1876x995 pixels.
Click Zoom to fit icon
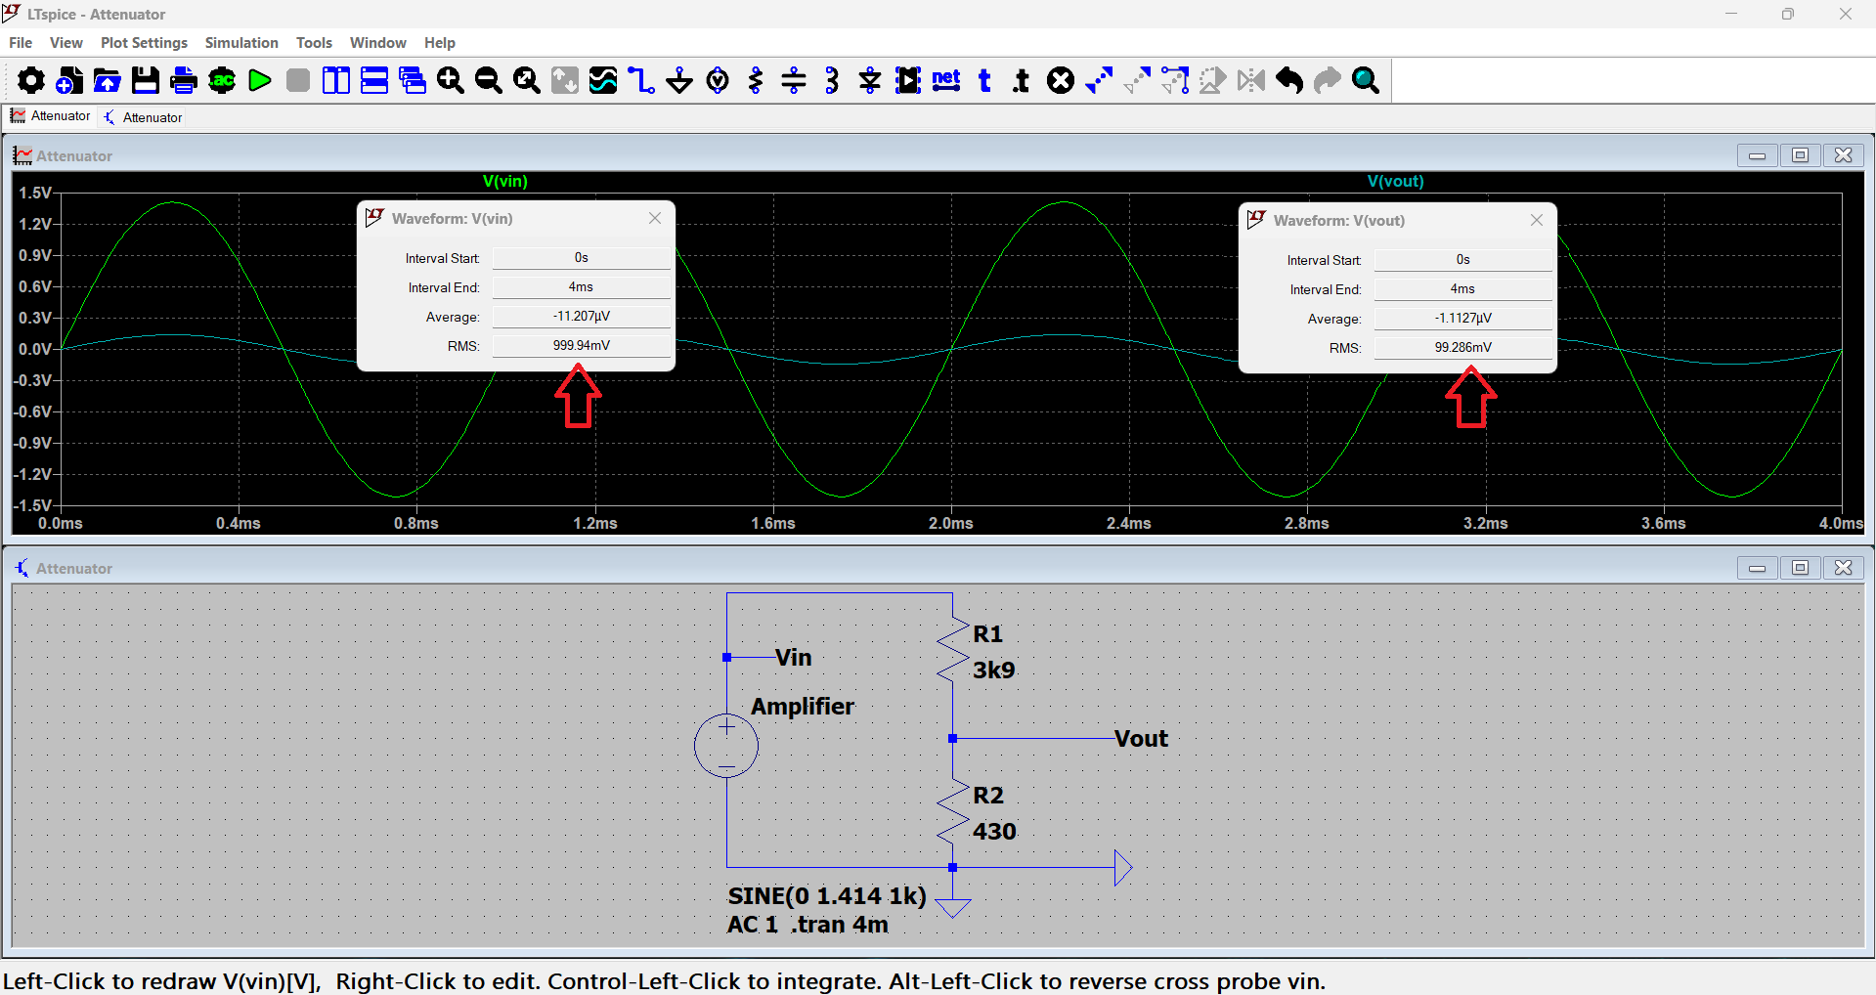(527, 80)
